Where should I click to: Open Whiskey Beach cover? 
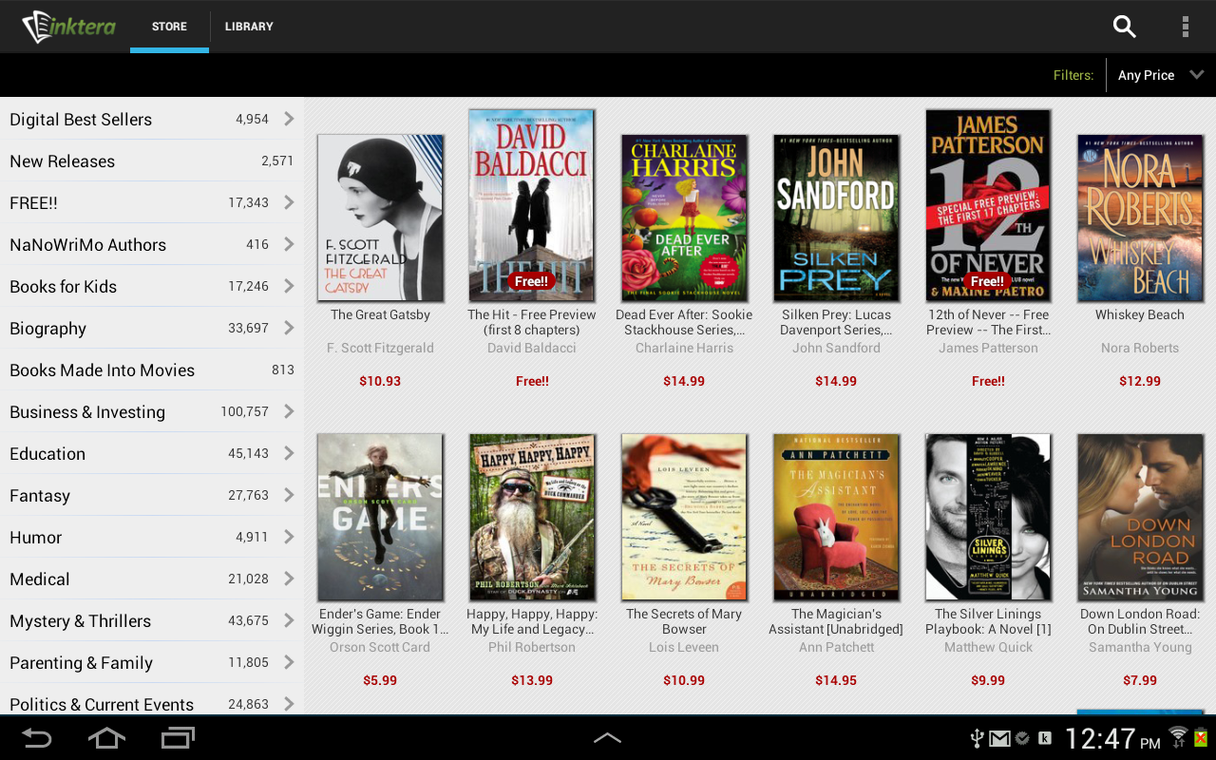pyautogui.click(x=1140, y=218)
